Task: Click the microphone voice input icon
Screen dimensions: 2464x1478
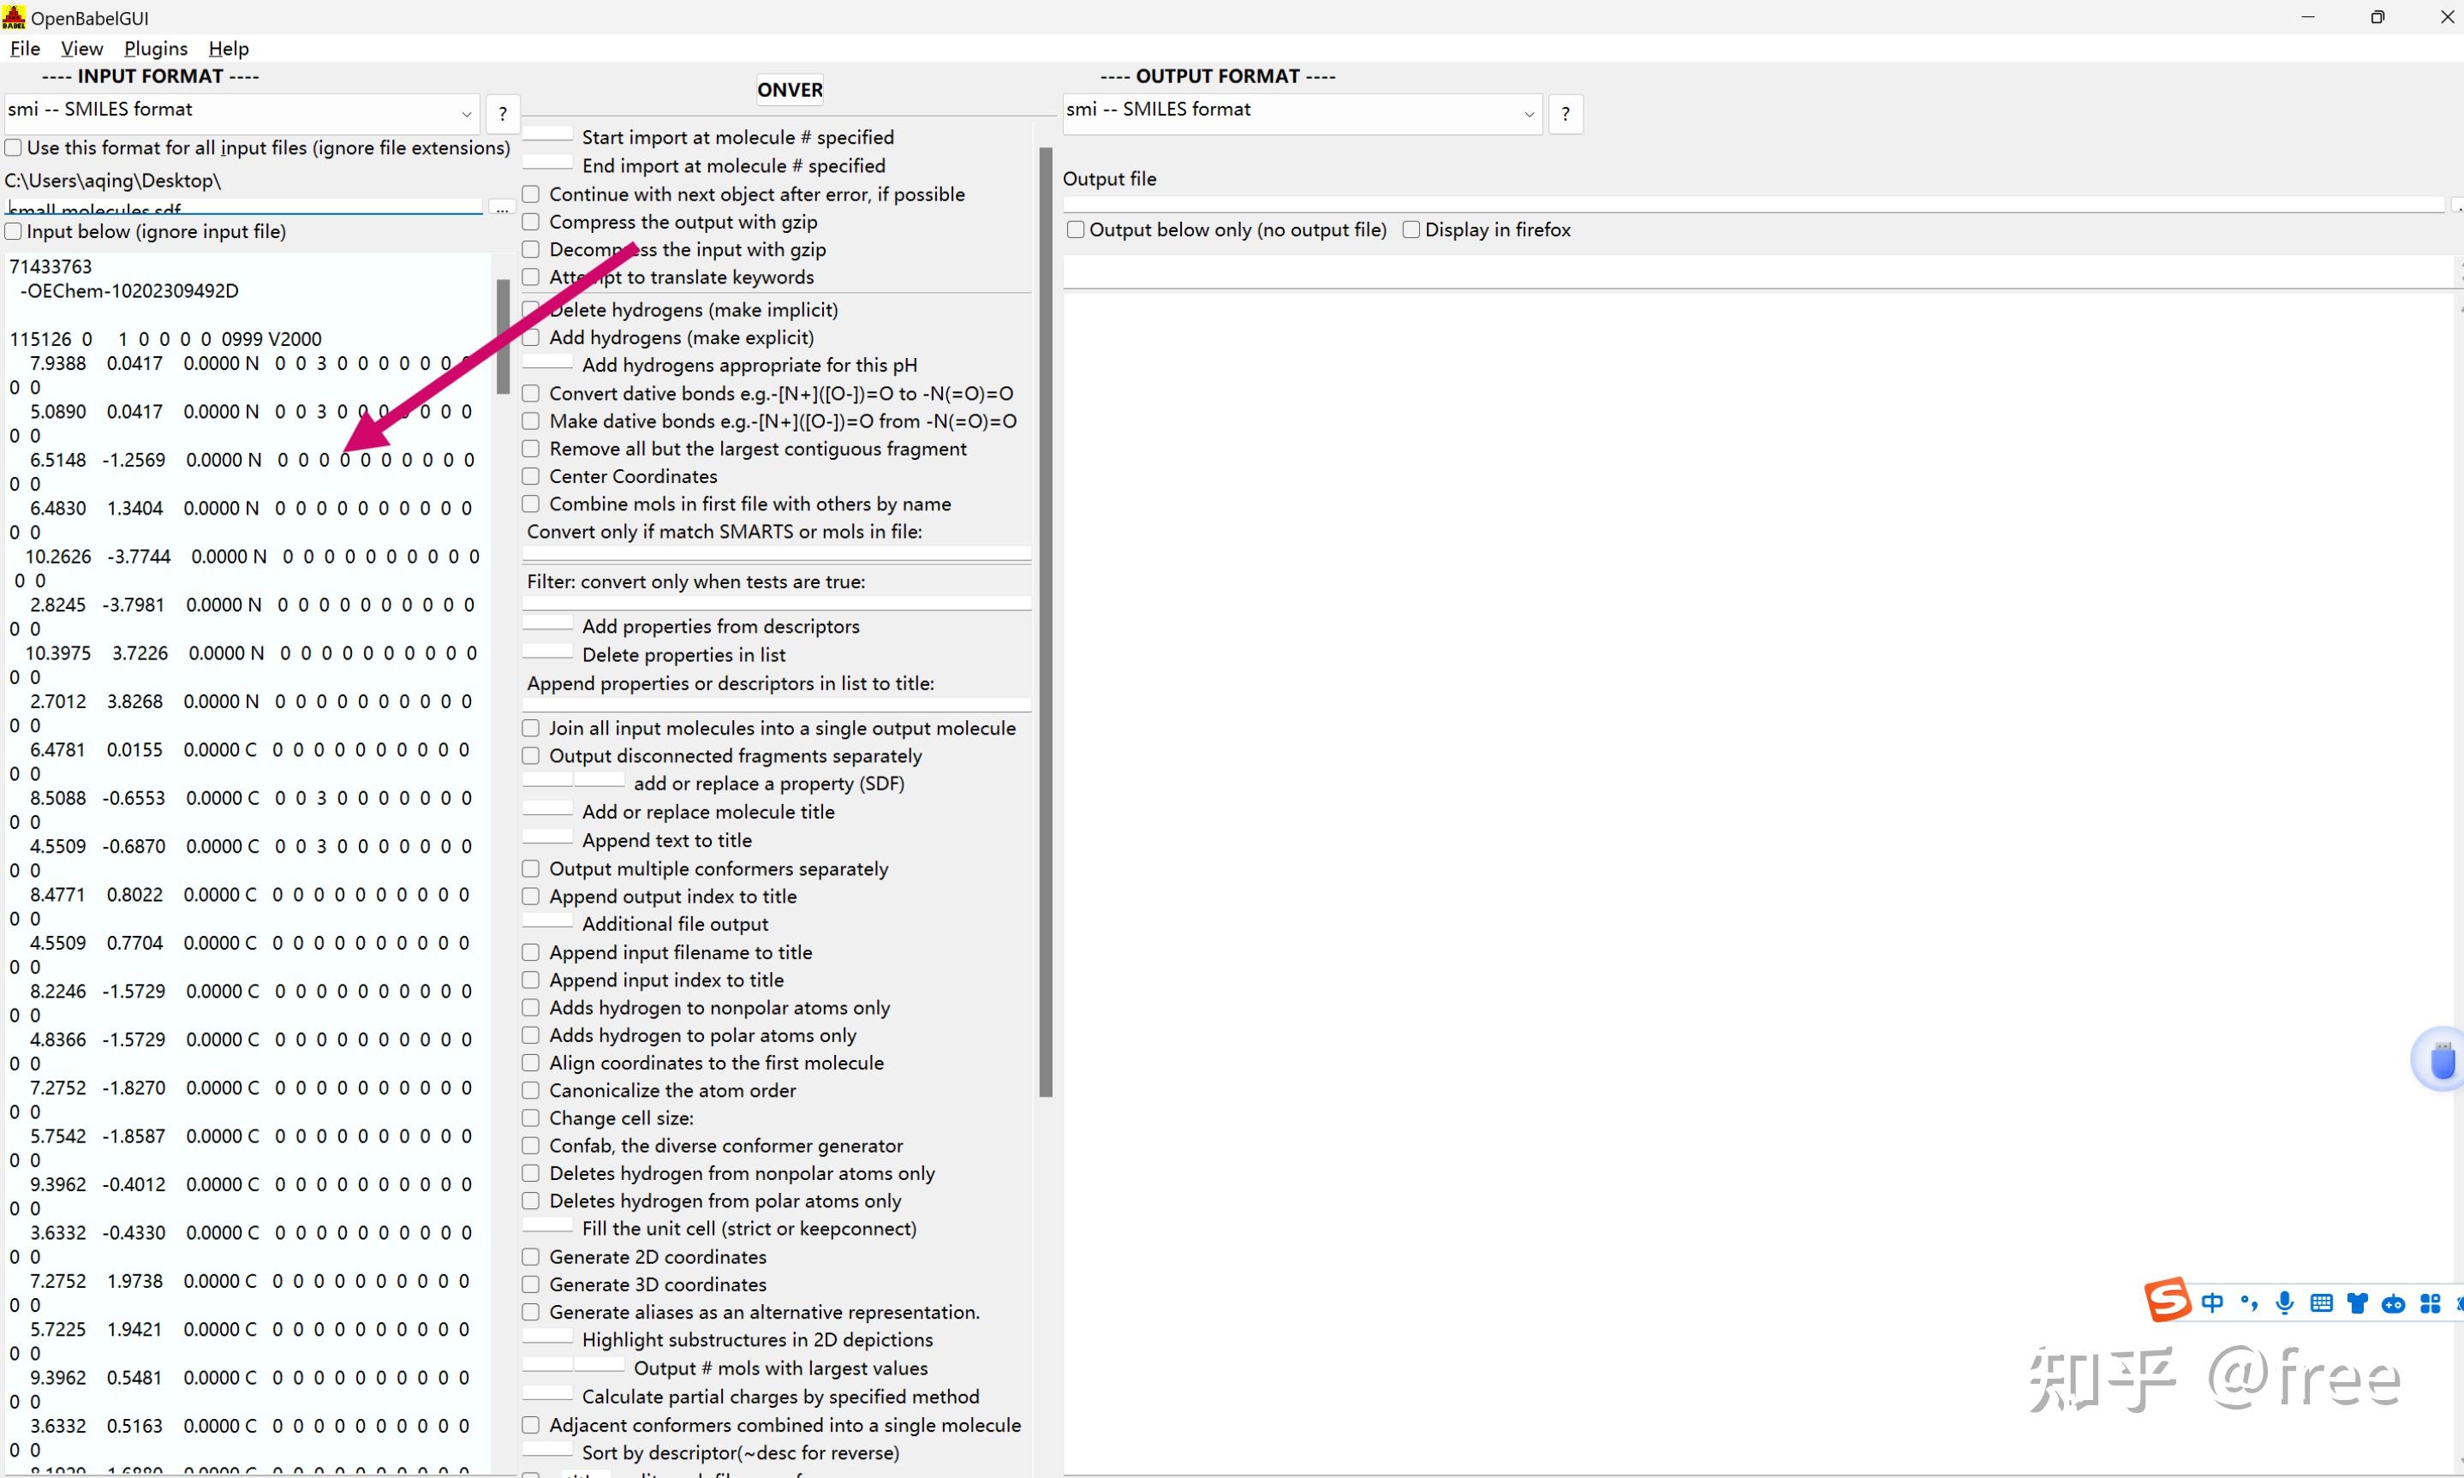Action: coord(2285,1302)
